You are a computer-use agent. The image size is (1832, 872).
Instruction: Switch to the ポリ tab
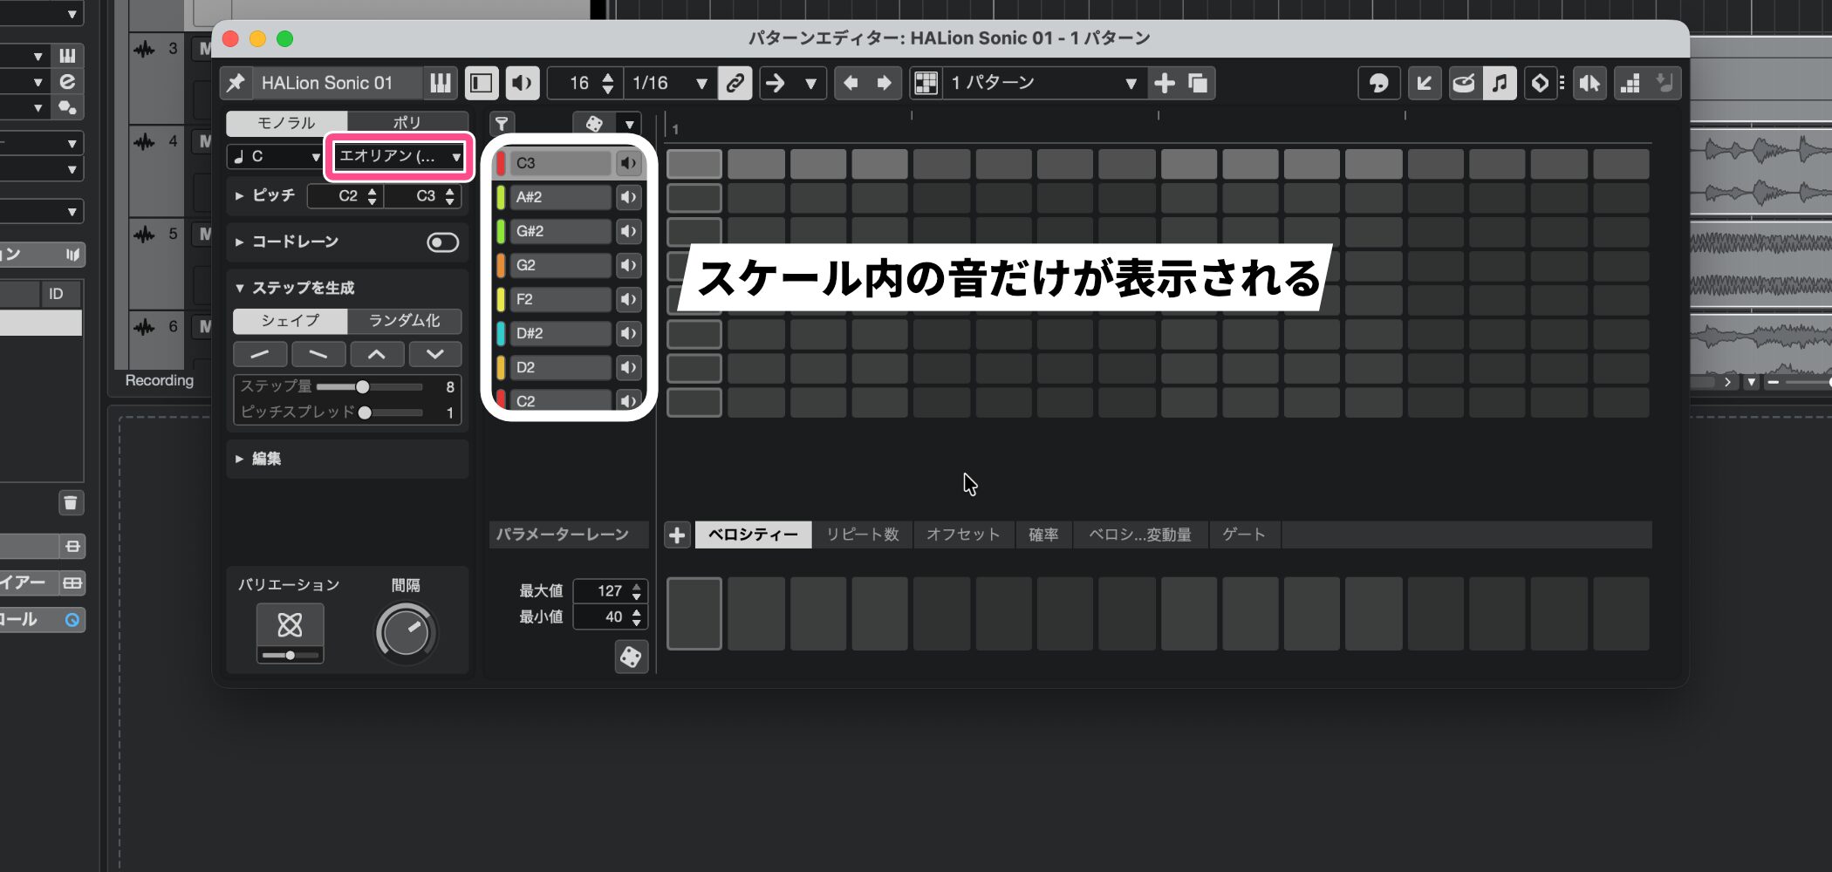[407, 123]
